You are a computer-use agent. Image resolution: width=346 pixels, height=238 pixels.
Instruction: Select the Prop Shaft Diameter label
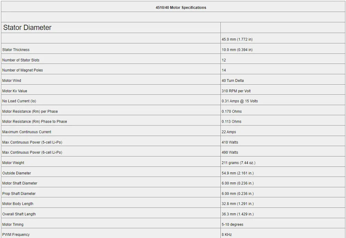pos(19,194)
